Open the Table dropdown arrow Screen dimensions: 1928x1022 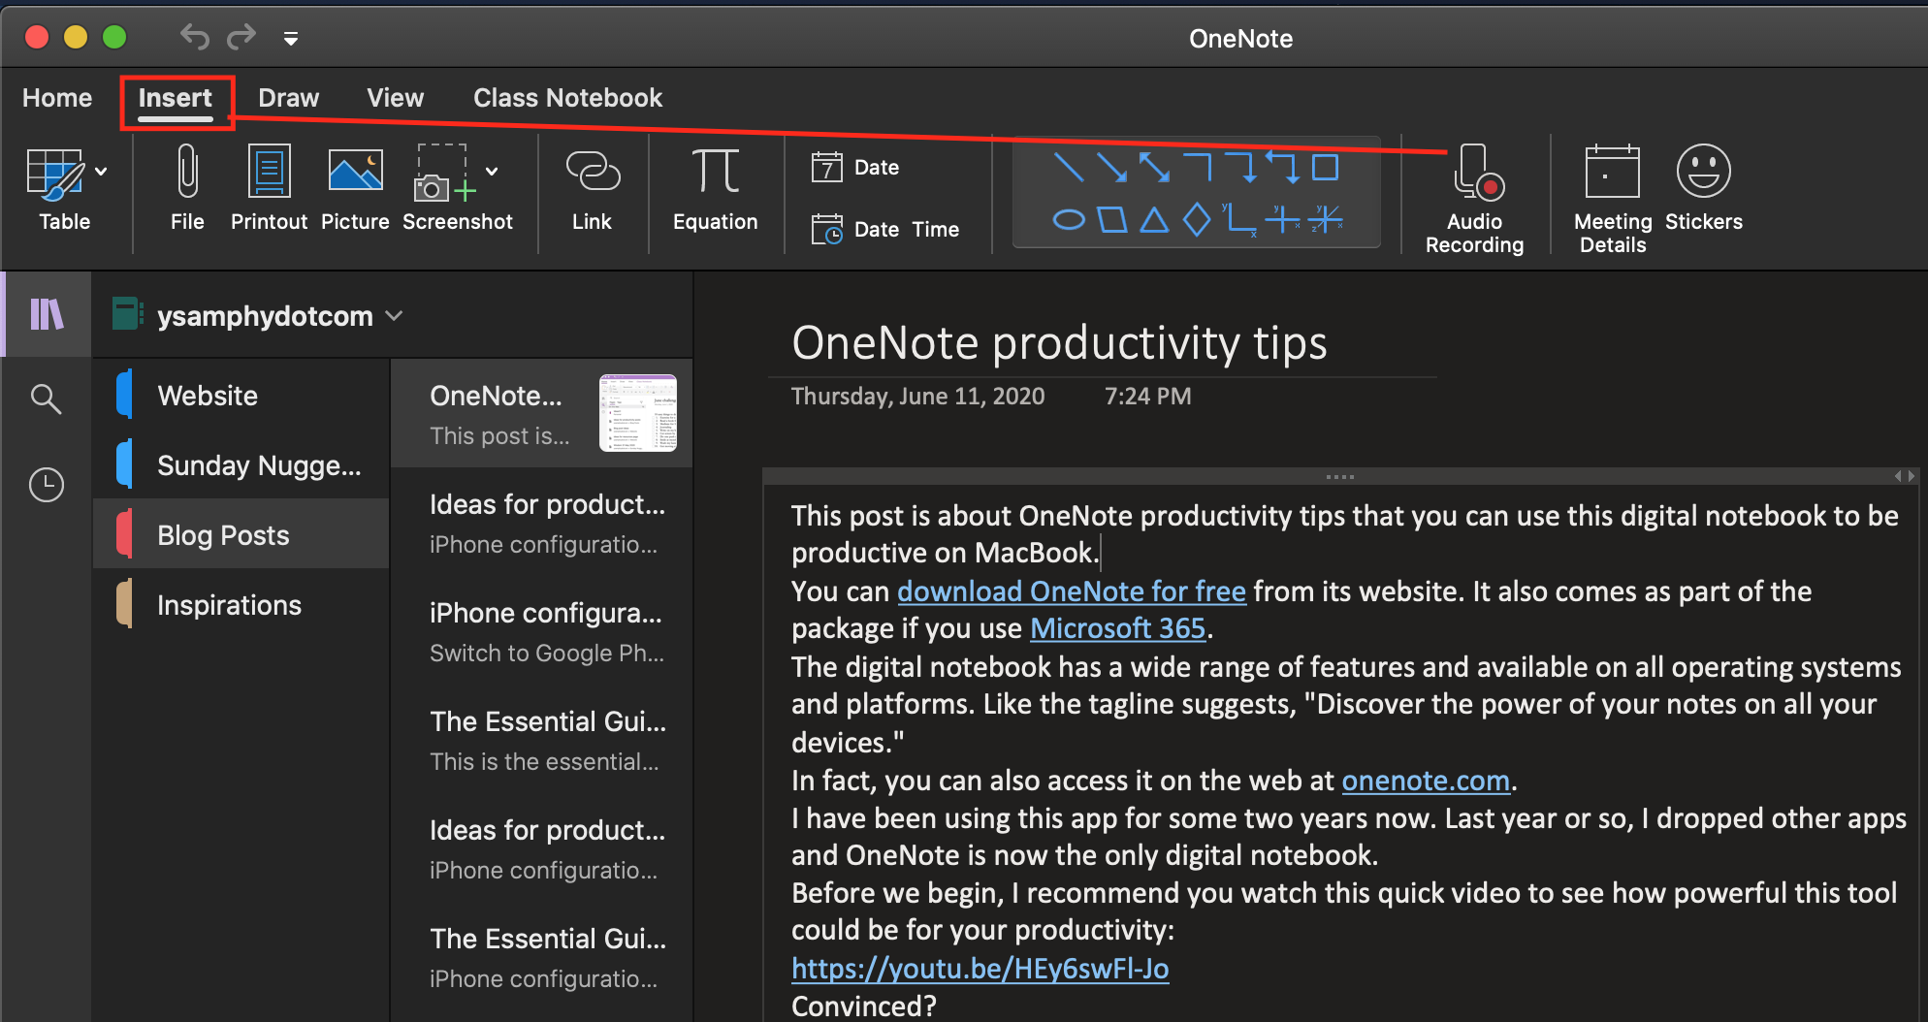click(101, 172)
